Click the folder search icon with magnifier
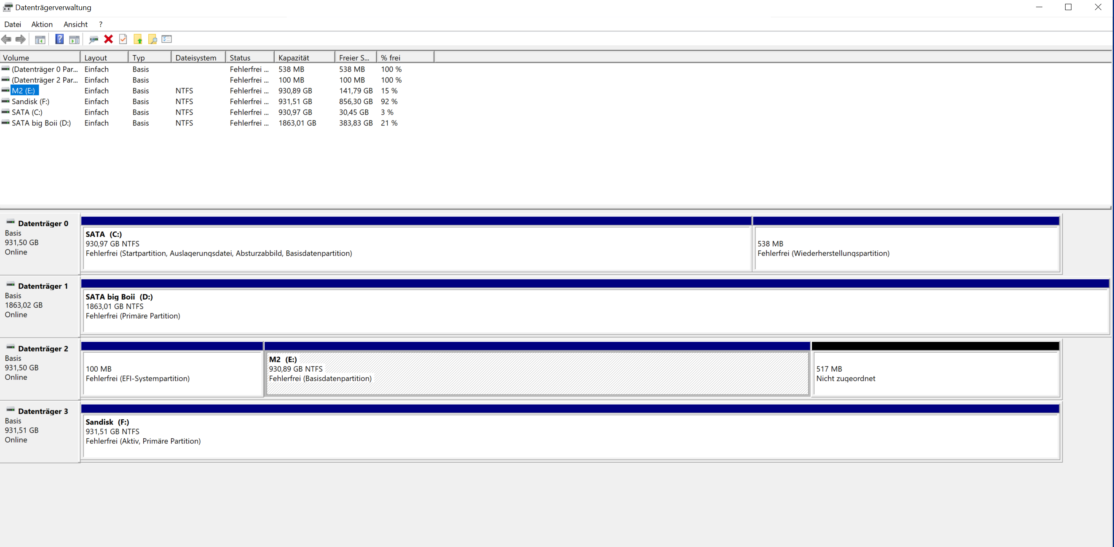Screen dimensions: 1114x547 153,39
